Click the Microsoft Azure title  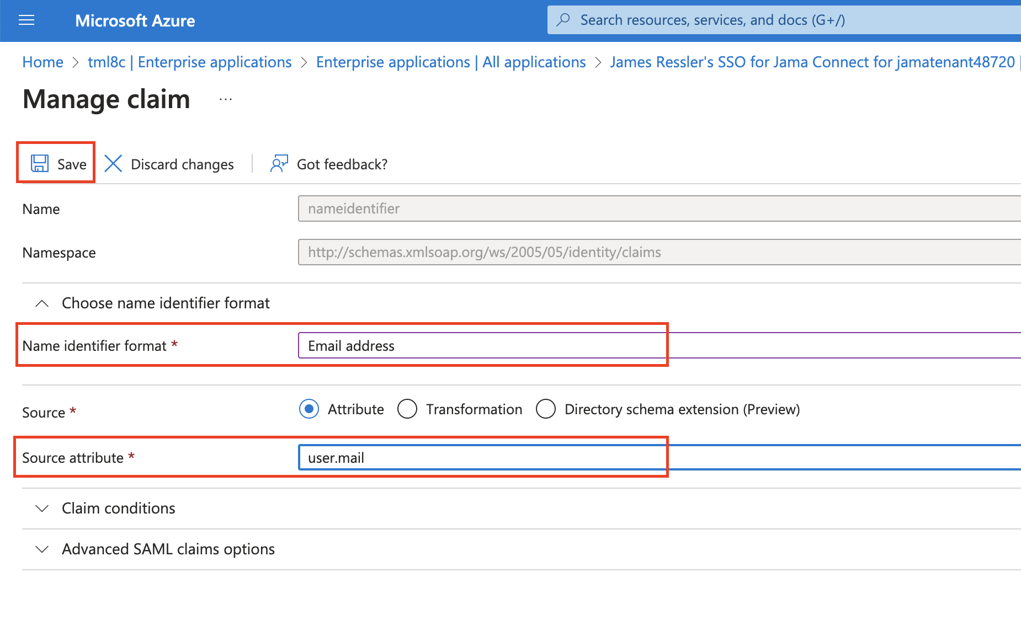coord(135,21)
